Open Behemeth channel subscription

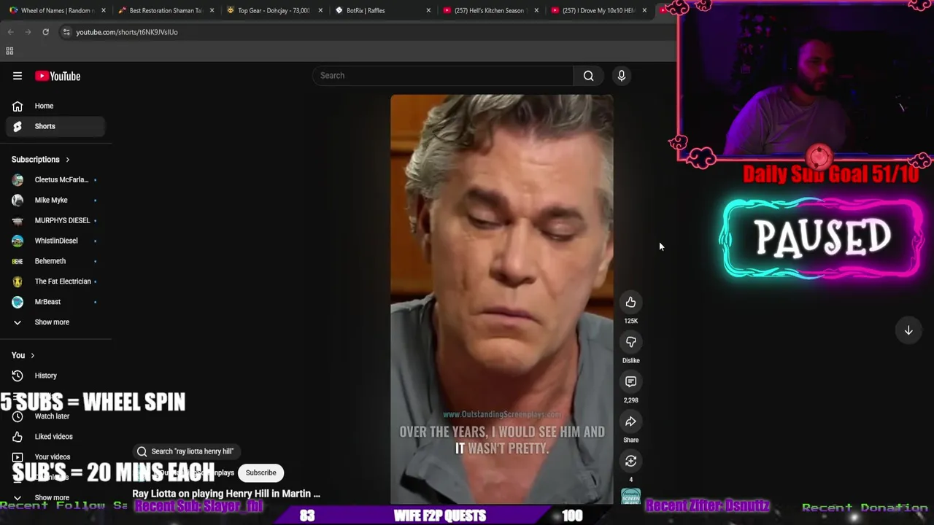point(55,261)
